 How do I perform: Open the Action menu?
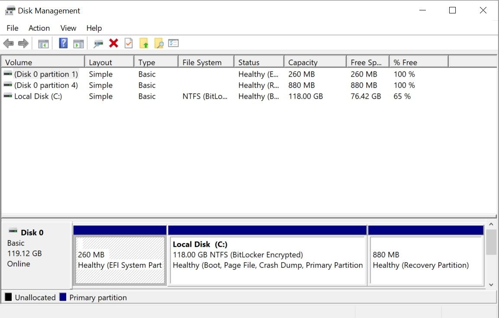pyautogui.click(x=39, y=28)
